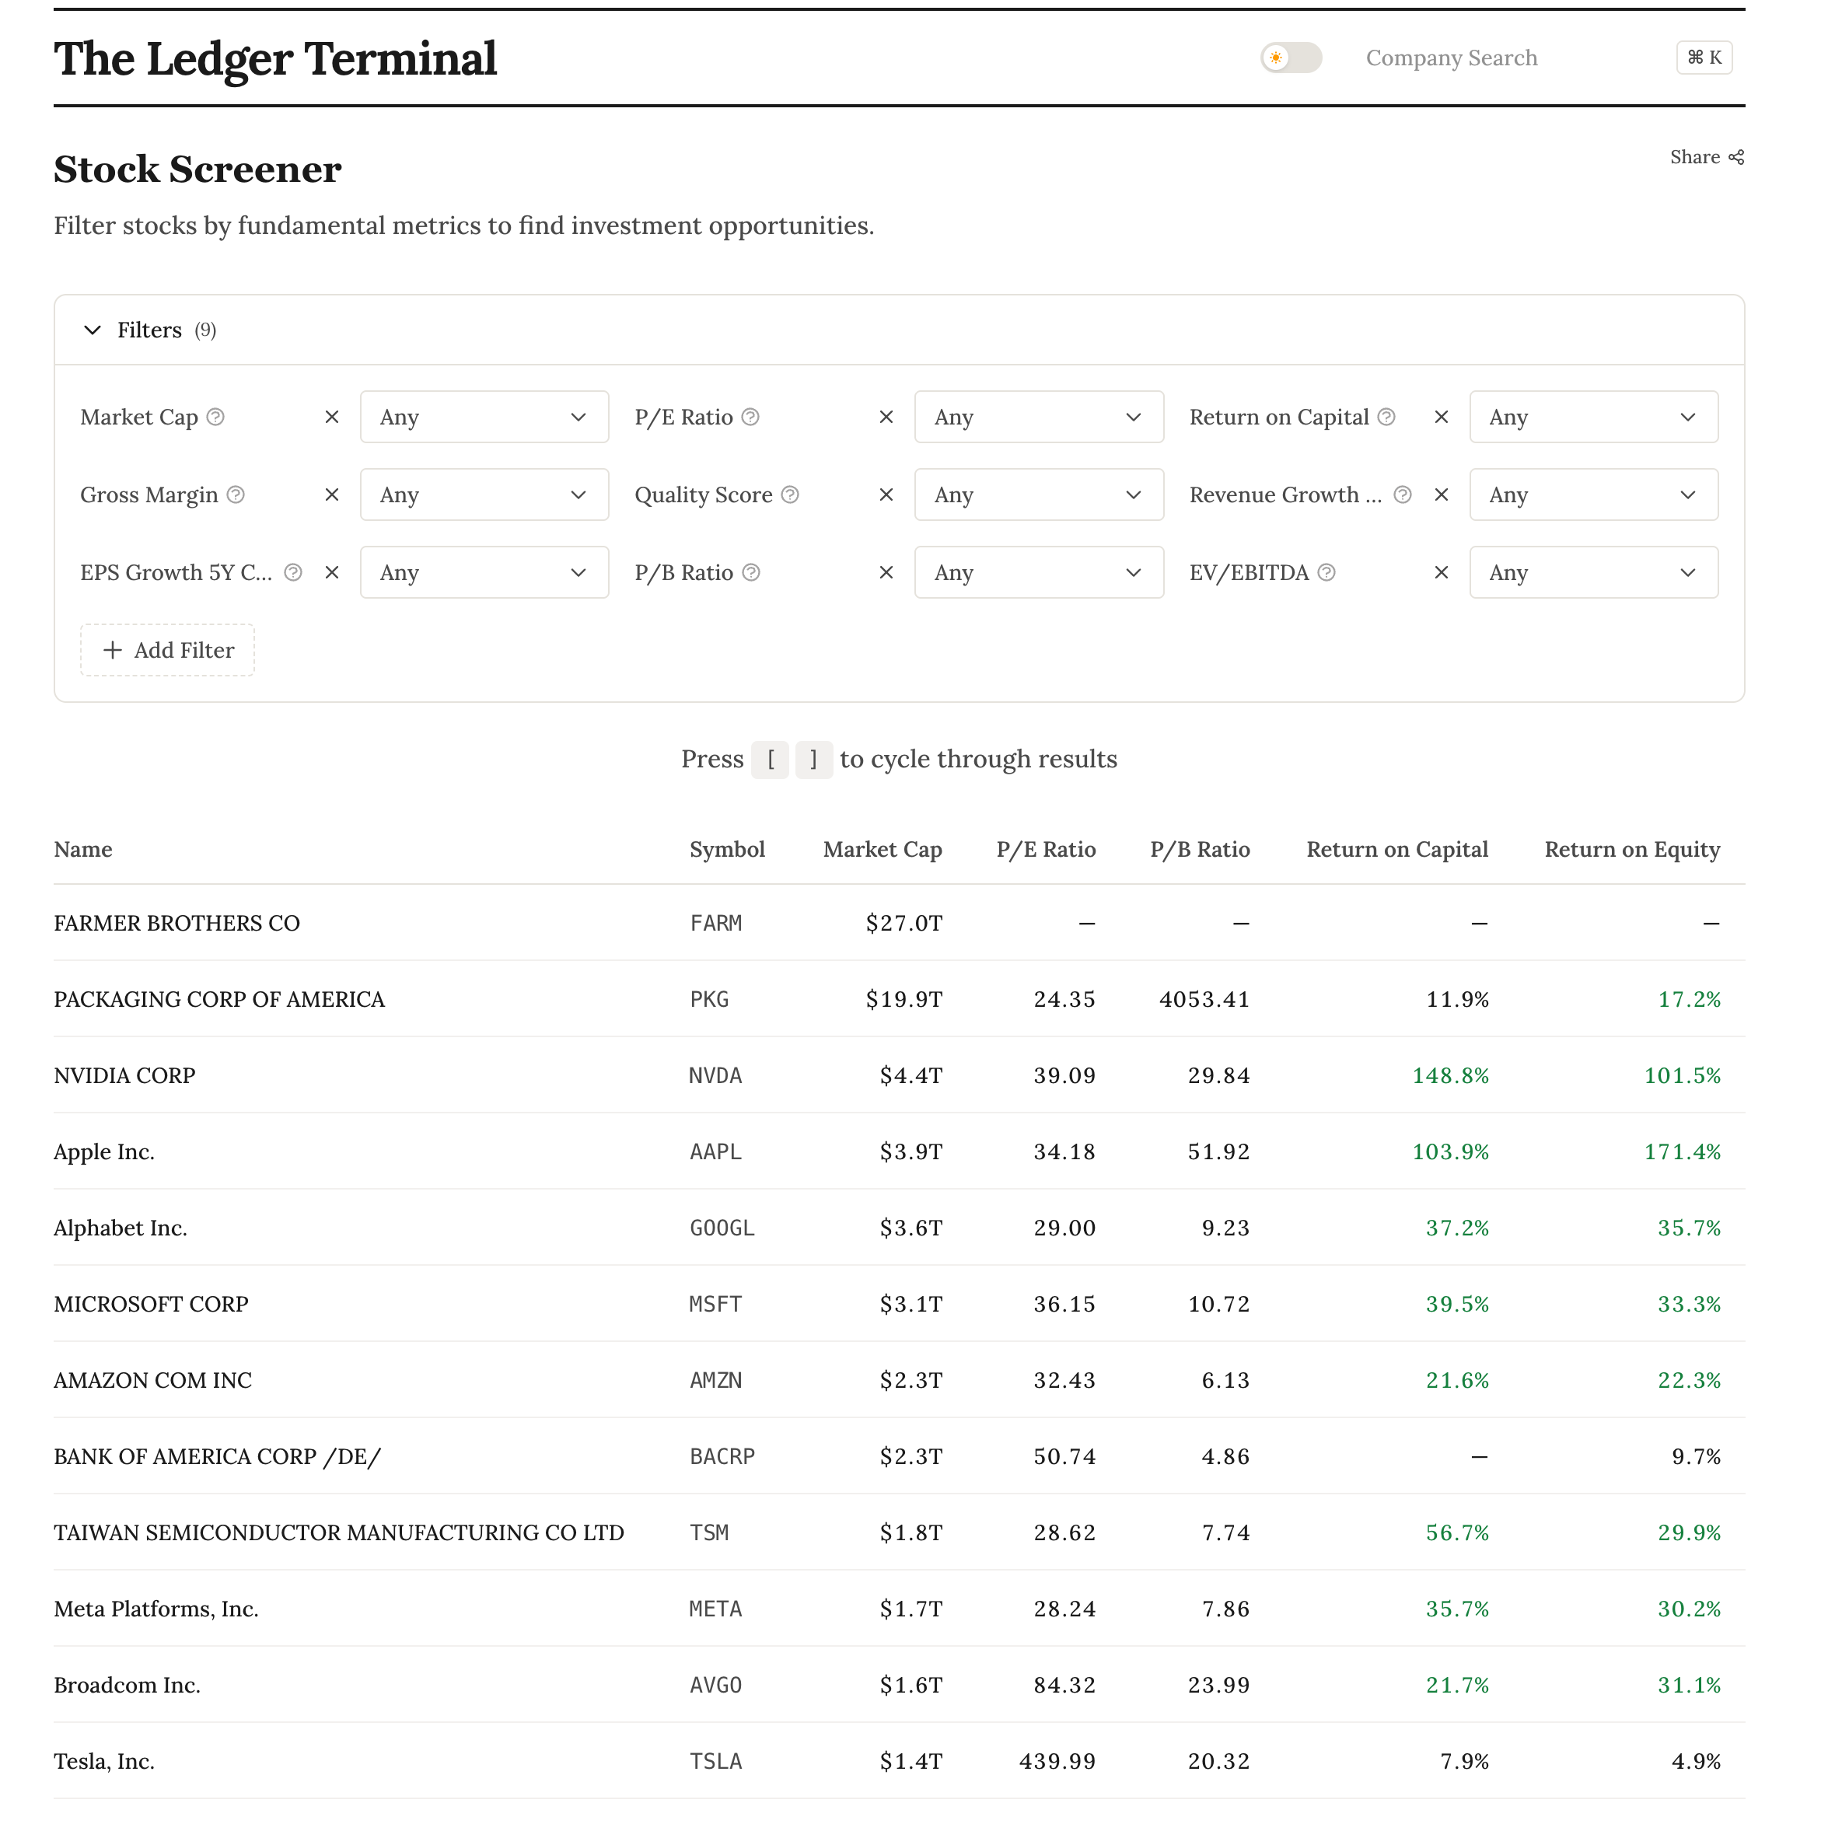Select MICROSOFT CORP in results
1835x1824 pixels.
899,1304
